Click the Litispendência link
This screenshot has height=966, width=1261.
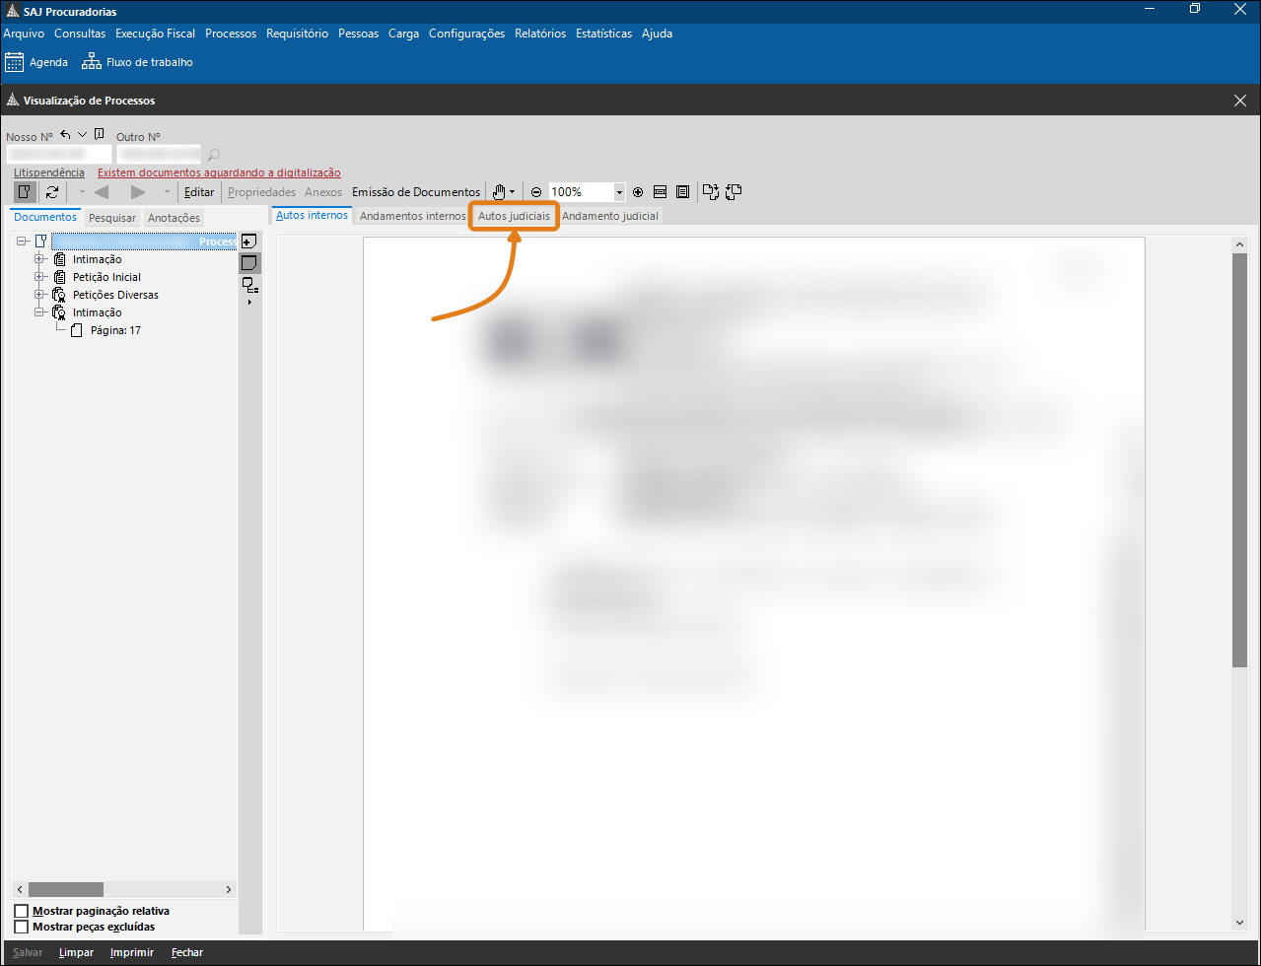(49, 172)
